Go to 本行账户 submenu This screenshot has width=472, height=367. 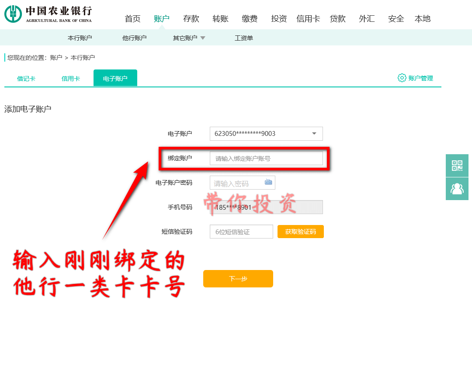[x=80, y=38]
